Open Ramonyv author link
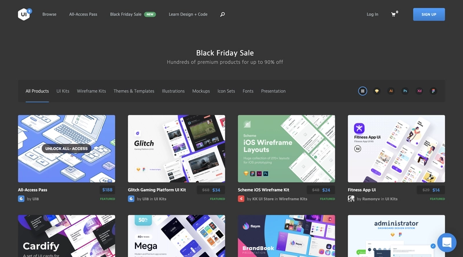 pyautogui.click(x=371, y=199)
